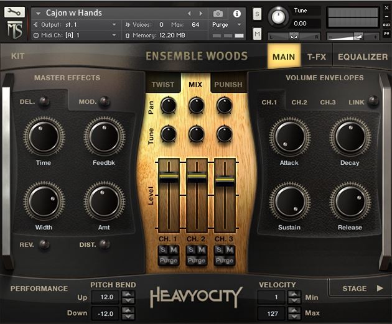Click the channel 2 Pan knob
Viewport: 392px width, 324px height.
[x=197, y=105]
